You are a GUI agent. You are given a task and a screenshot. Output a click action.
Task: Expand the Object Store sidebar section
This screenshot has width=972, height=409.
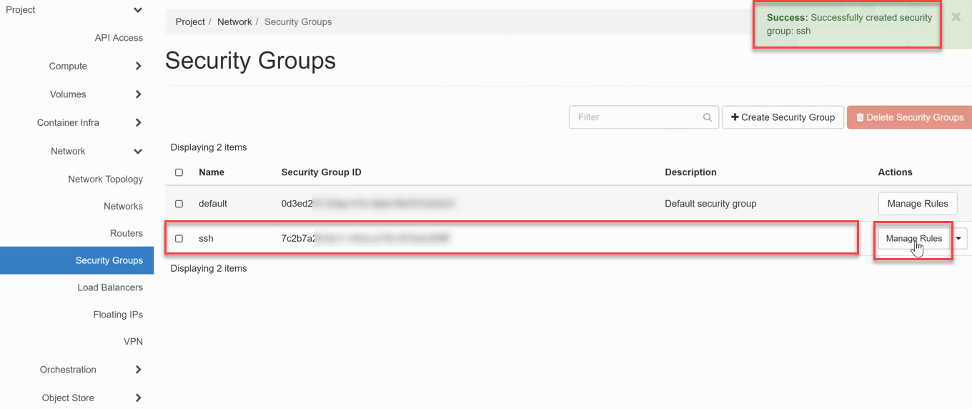(138, 398)
